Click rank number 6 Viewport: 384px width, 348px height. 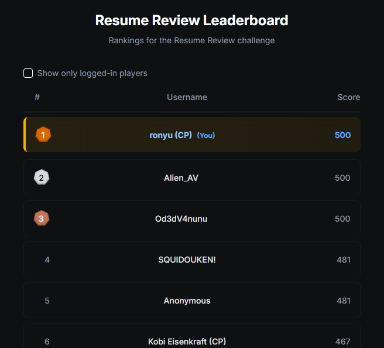[x=47, y=342]
